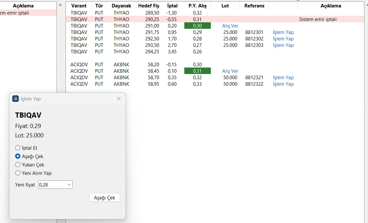Viewport: 368px width, 223px height.
Task: Click Alış Ver link in the AKBNK 58,45 row
Action: (230, 71)
